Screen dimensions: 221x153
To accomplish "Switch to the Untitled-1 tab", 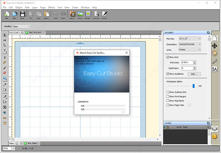I will (x=14, y=33).
